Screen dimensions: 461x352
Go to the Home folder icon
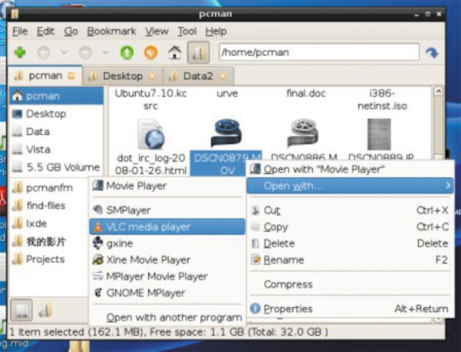click(x=174, y=53)
